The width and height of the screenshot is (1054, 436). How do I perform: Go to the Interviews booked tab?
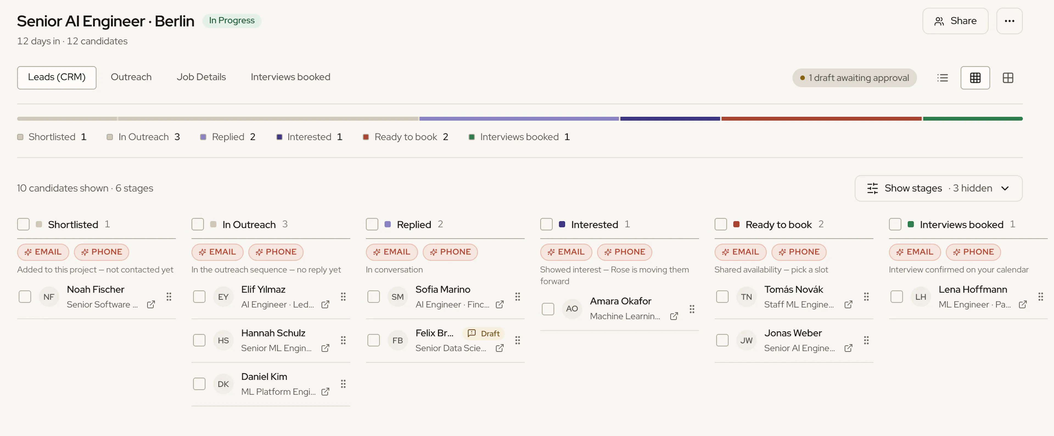pos(290,77)
